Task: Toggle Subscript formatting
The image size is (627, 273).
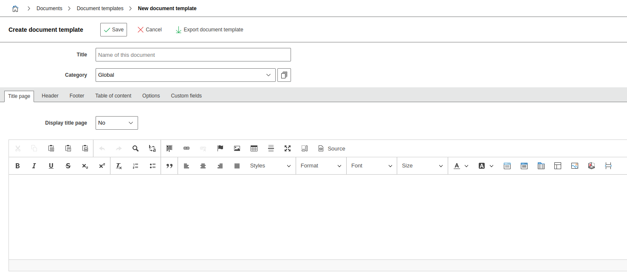Action: coord(85,166)
